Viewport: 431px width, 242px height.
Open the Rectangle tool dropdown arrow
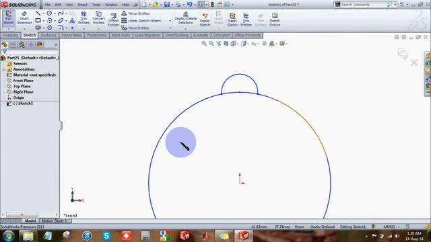(x=43, y=21)
